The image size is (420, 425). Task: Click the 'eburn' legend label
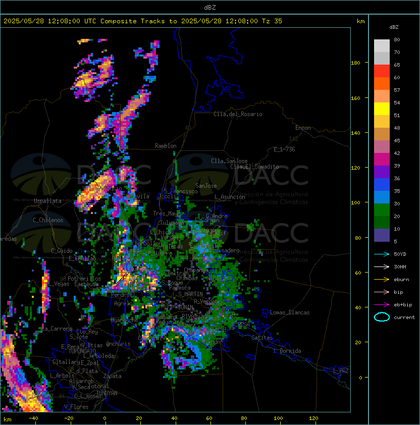(x=401, y=280)
